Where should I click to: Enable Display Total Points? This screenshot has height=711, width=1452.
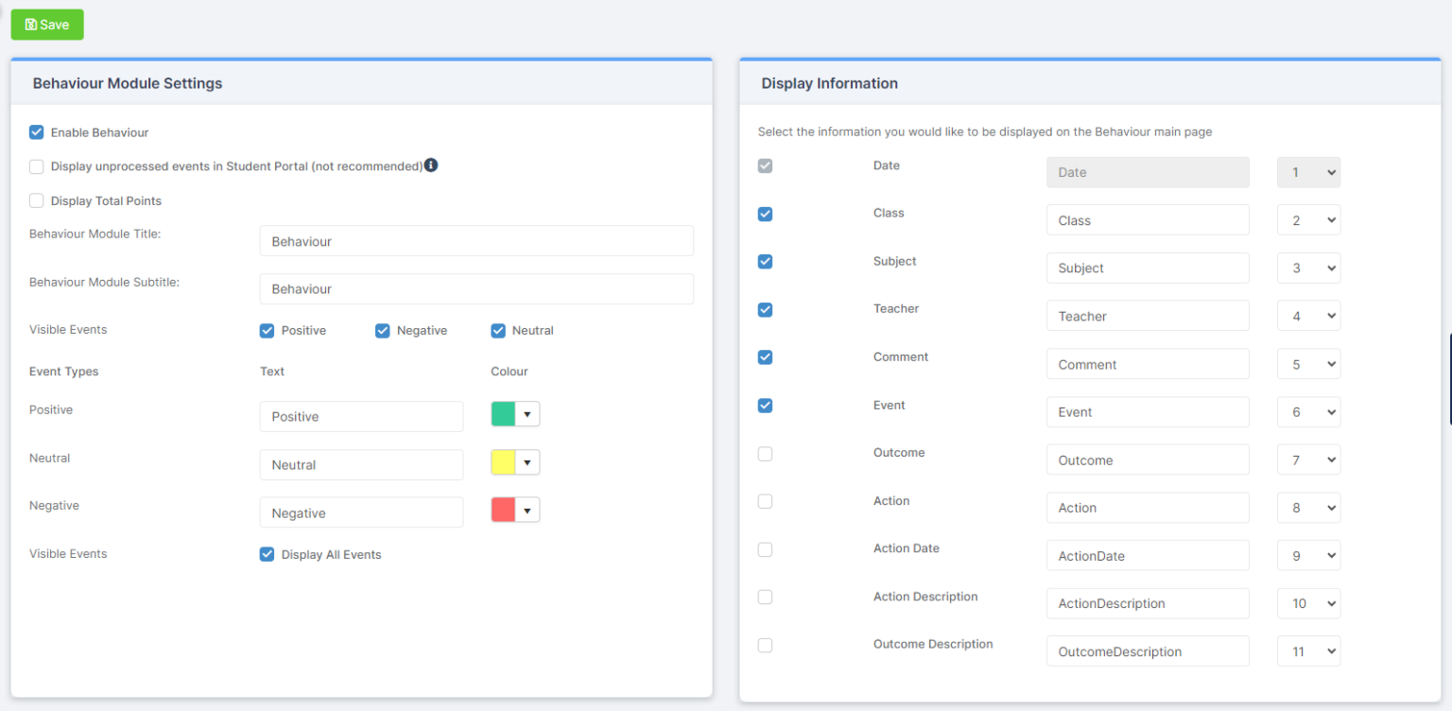[x=36, y=200]
